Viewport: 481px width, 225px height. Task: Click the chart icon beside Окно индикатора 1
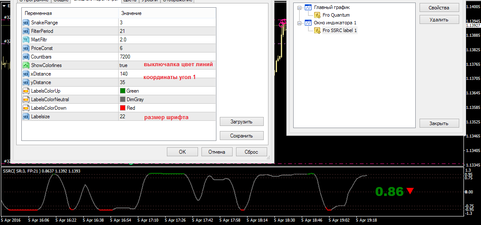308,23
